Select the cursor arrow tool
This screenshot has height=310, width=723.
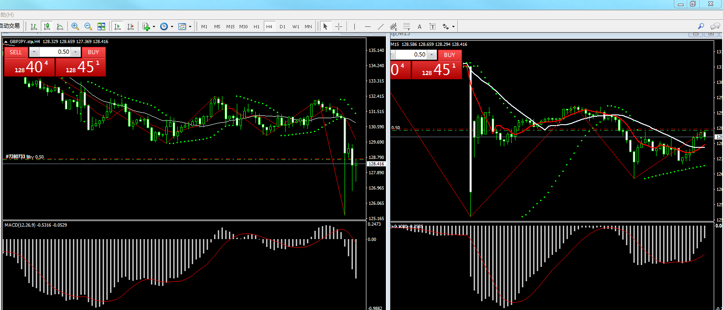pyautogui.click(x=326, y=26)
